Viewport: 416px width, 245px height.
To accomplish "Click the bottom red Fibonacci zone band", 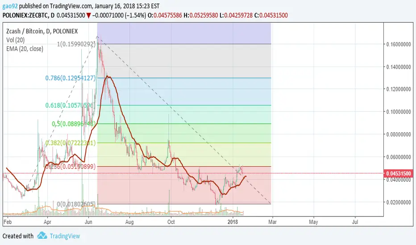I will pyautogui.click(x=184, y=185).
